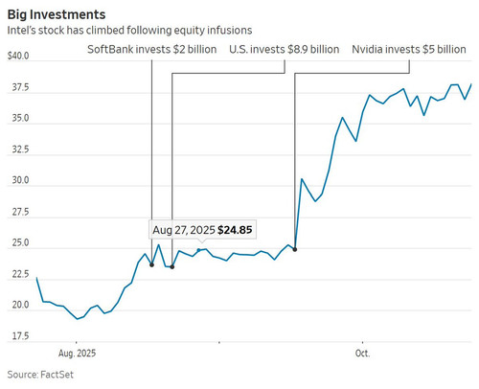Image resolution: width=479 pixels, height=389 pixels.
Task: Click the SoftBank investment data point marker
Action: coord(152,264)
